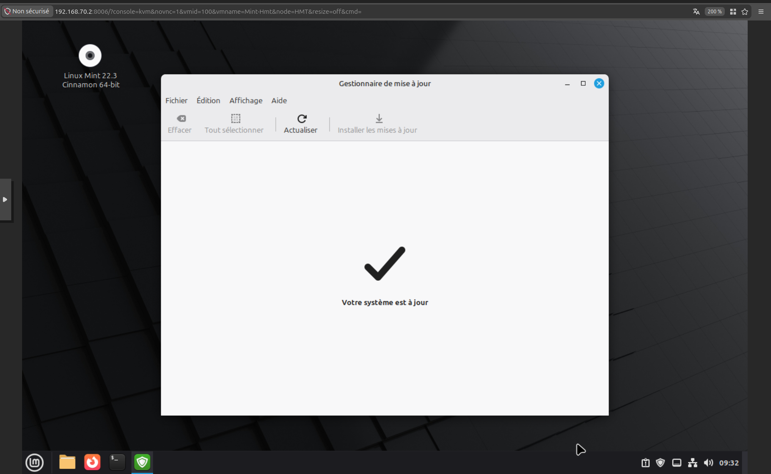Viewport: 771px width, 474px height.
Task: Expand the noVNC side control panel arrow
Action: (5, 200)
